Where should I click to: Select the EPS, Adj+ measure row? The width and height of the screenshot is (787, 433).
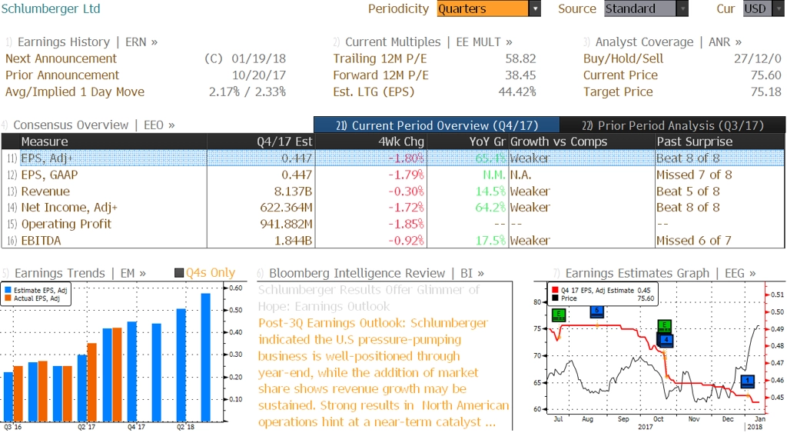coord(393,158)
